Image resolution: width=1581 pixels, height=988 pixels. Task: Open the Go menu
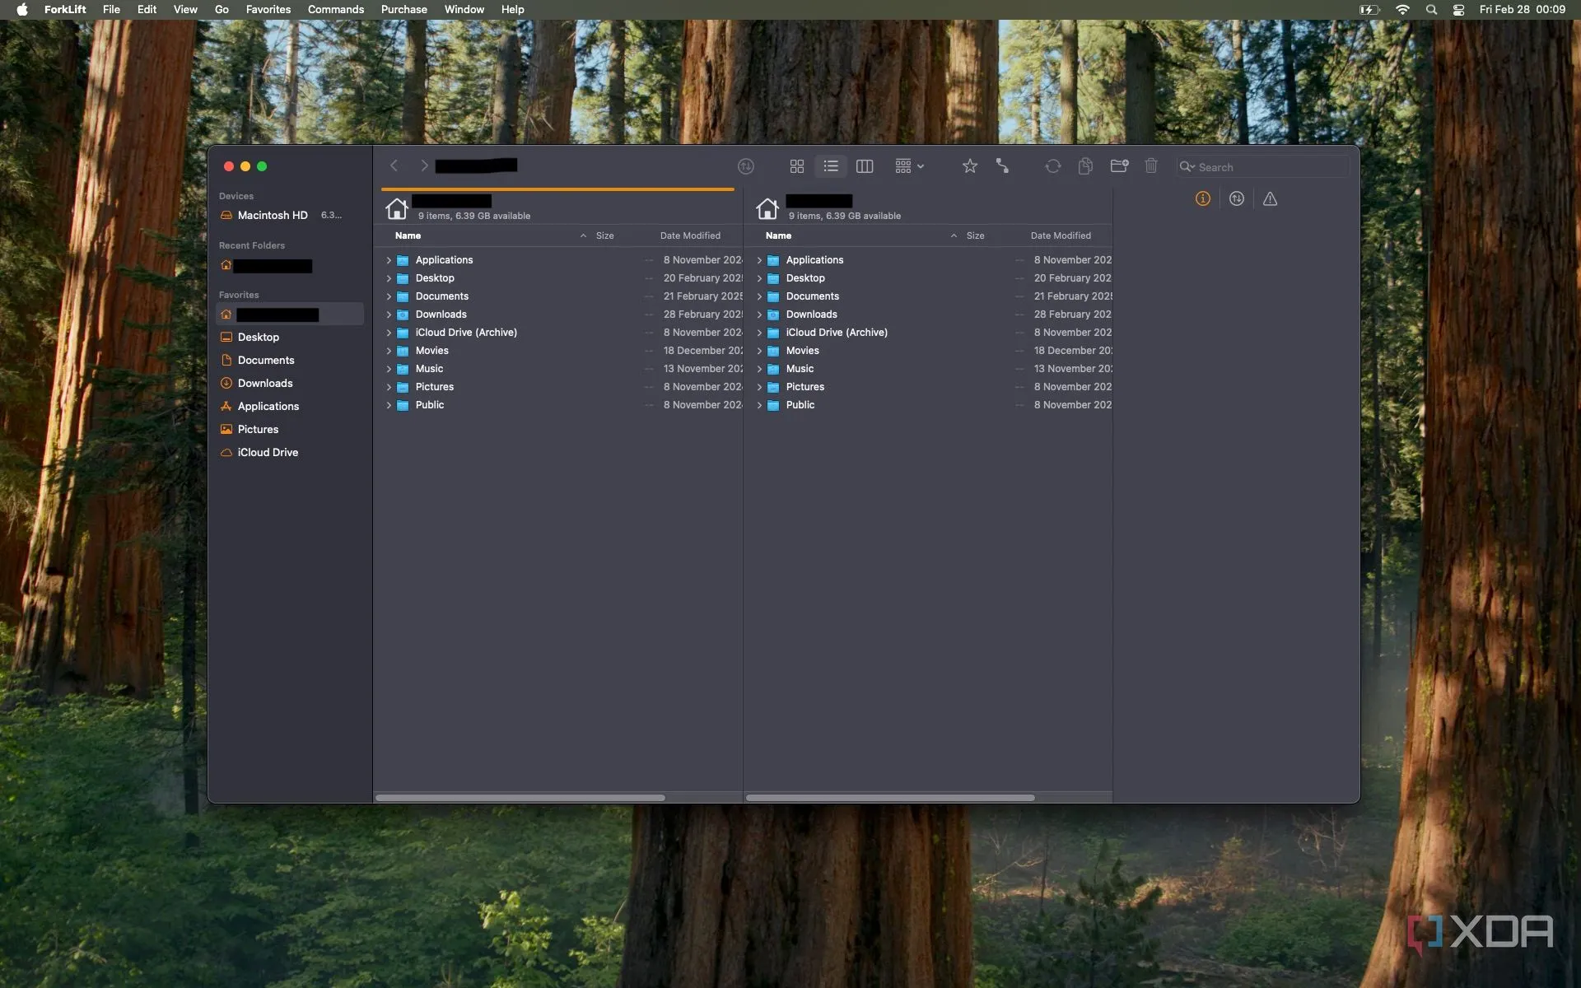[222, 9]
